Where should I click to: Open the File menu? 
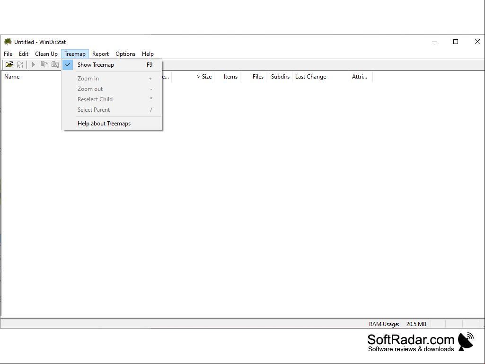(8, 54)
